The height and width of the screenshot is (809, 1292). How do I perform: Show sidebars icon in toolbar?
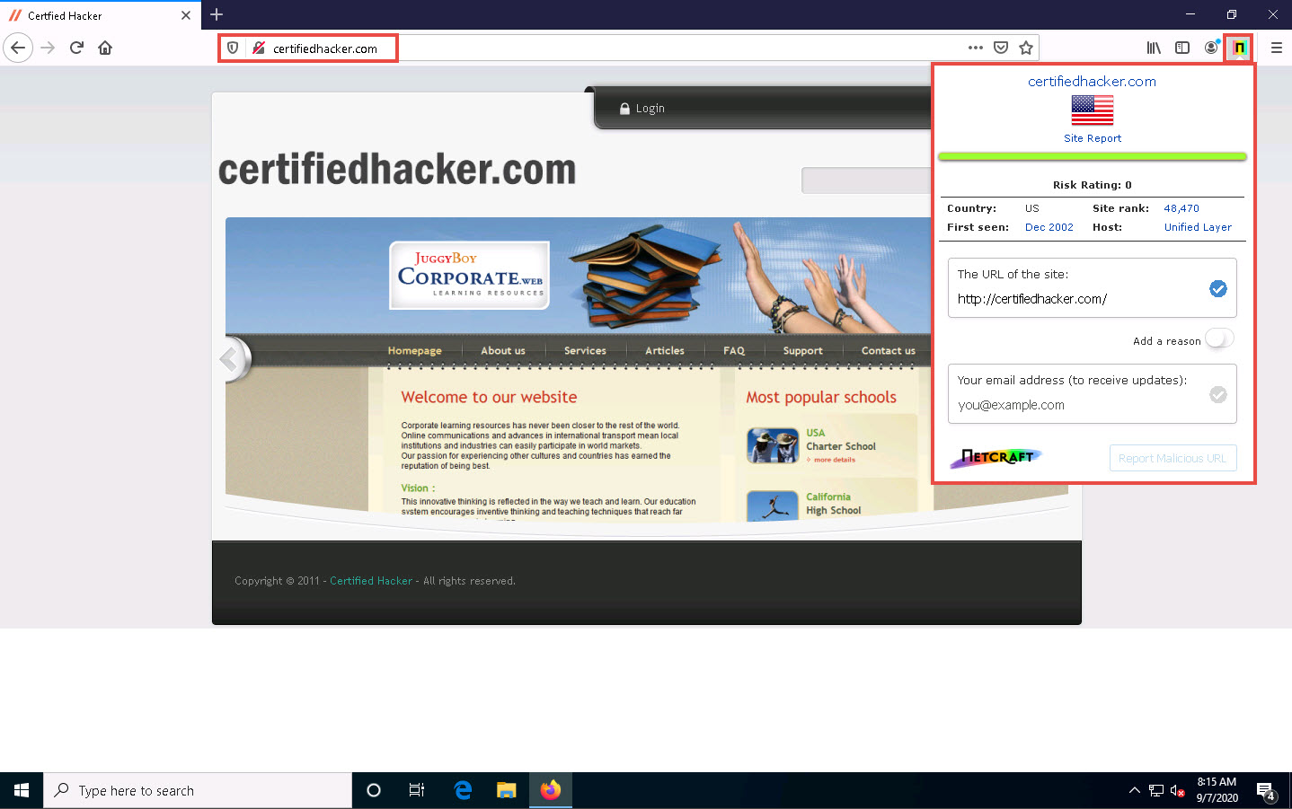(x=1182, y=48)
